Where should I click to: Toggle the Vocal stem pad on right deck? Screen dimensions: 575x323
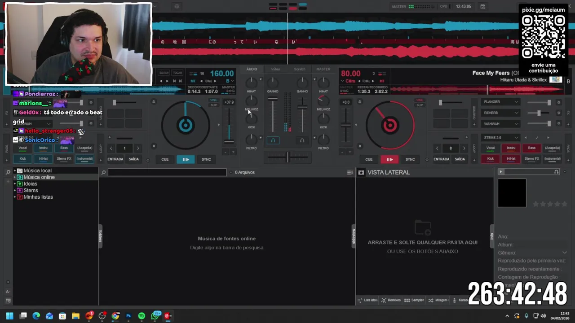(491, 148)
